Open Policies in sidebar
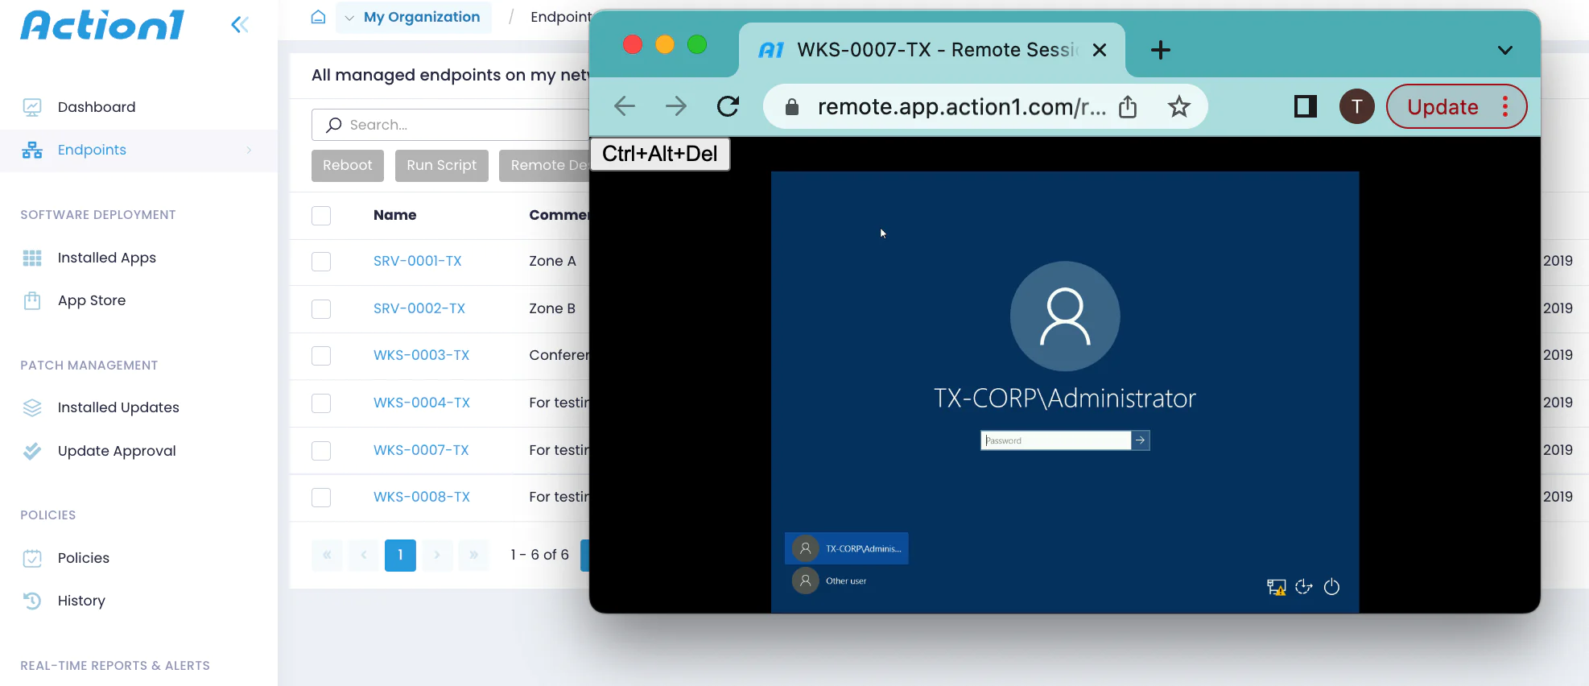 pos(84,558)
